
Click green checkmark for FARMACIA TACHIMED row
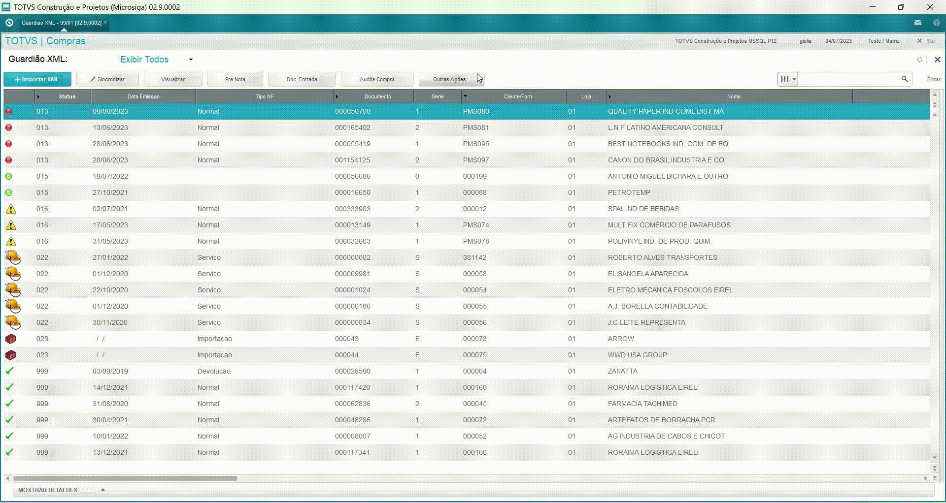[9, 404]
